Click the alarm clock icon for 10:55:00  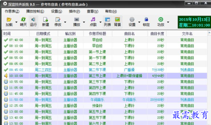[x=6, y=82]
